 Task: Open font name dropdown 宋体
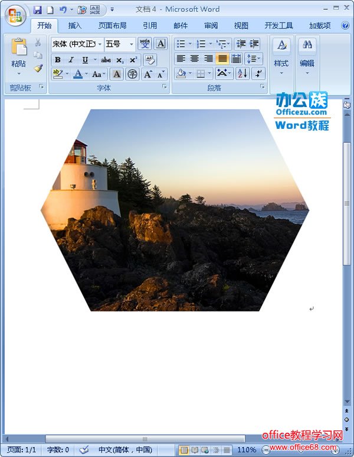(100, 44)
